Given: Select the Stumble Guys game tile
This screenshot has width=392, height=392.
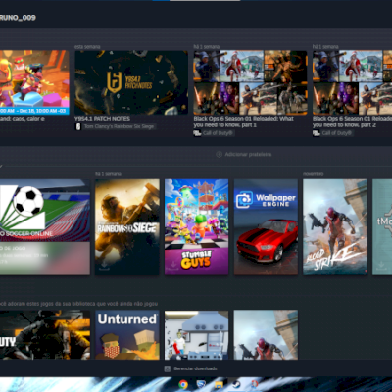Looking at the screenshot, I should (197, 227).
